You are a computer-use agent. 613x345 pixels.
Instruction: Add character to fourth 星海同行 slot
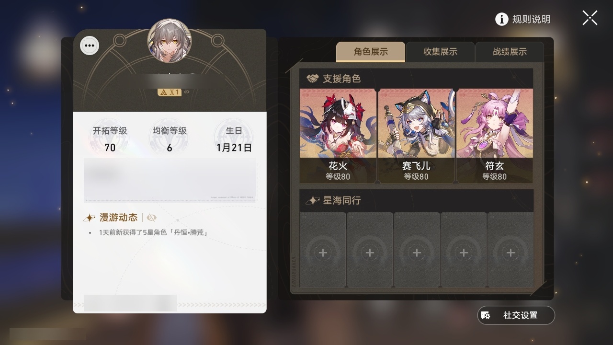pyautogui.click(x=464, y=250)
